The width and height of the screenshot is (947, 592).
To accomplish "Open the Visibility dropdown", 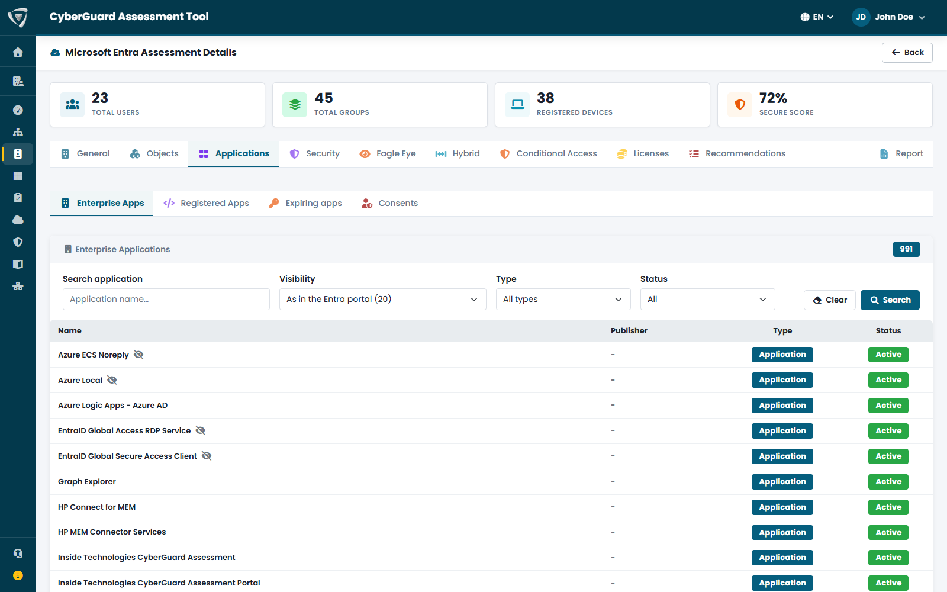I will [383, 300].
